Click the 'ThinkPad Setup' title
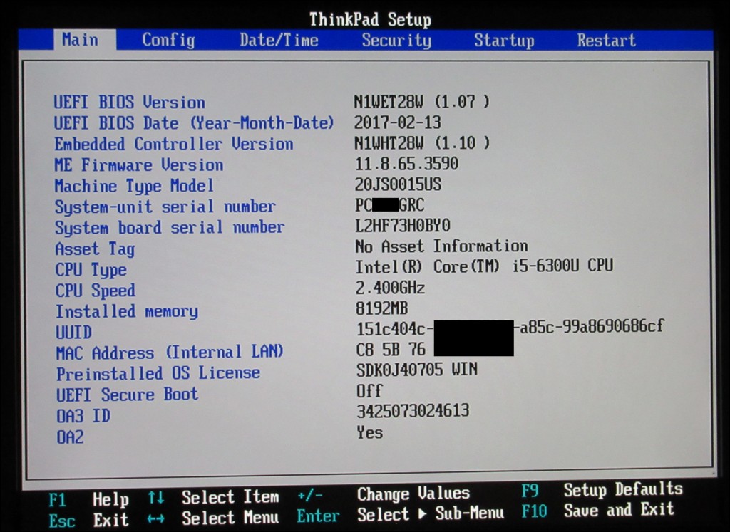Screen dimensions: 730x532 (370, 19)
